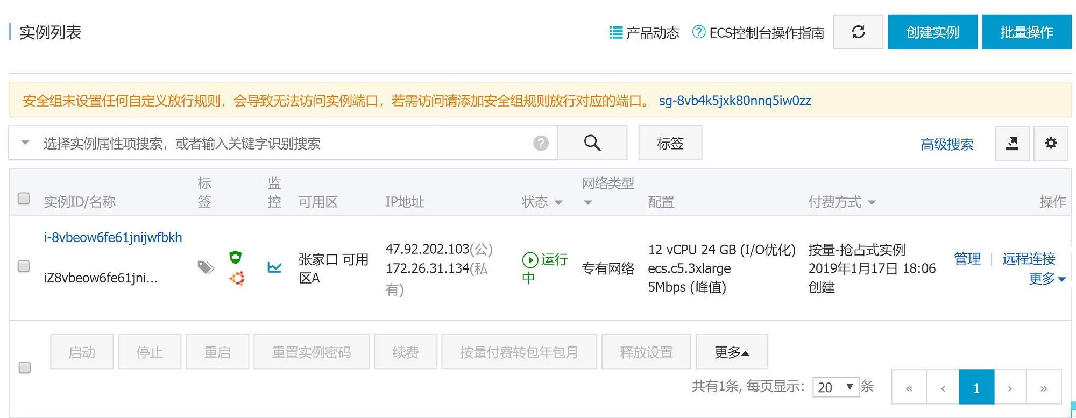The height and width of the screenshot is (418, 1076).
Task: Toggle the select-all checkbox in table header
Action: point(24,199)
